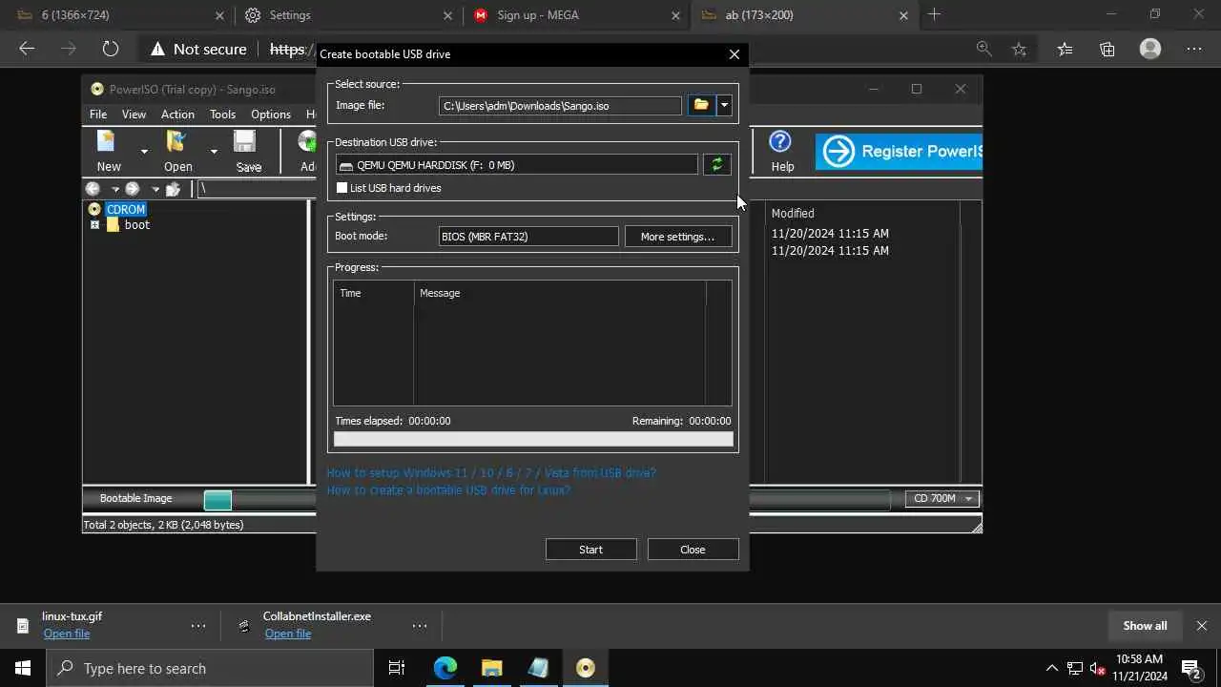Enable List USB hard drives checkbox
Image resolution: width=1221 pixels, height=687 pixels.
pos(341,188)
